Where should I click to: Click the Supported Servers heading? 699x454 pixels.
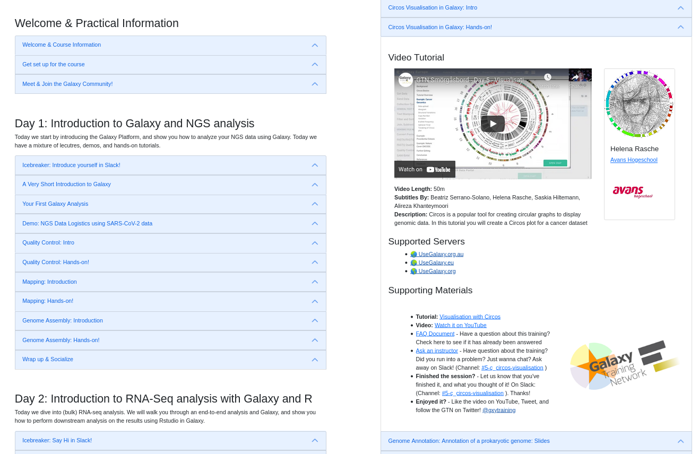[x=426, y=242]
